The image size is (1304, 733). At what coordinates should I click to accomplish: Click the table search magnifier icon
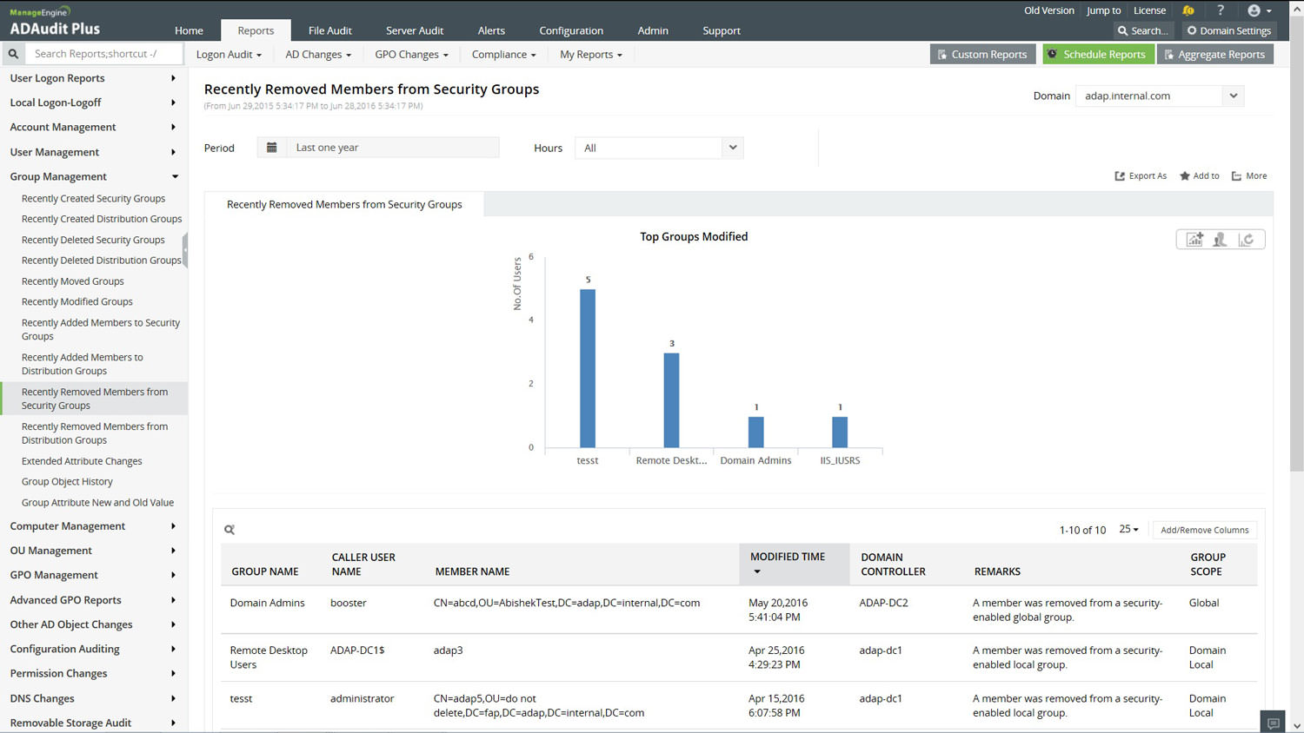pos(230,530)
